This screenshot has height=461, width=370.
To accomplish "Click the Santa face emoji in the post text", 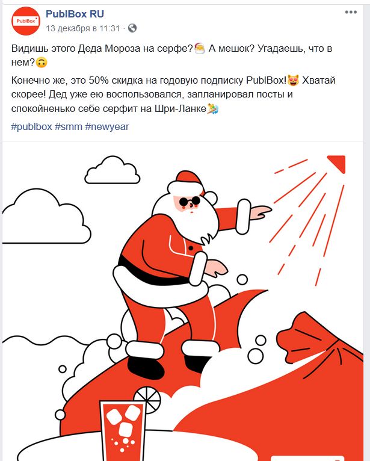I will [x=200, y=49].
